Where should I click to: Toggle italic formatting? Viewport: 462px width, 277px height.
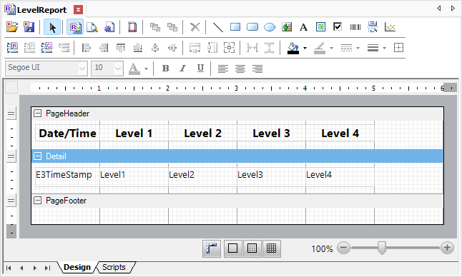click(x=182, y=69)
